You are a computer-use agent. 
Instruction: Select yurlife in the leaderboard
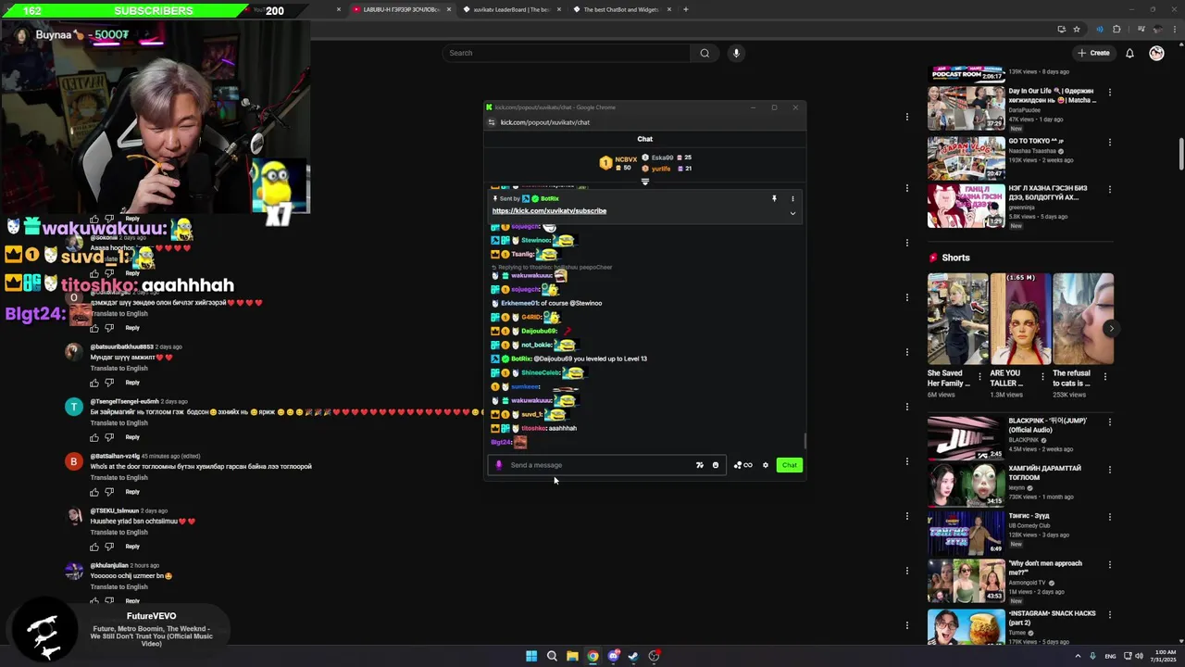coord(666,169)
